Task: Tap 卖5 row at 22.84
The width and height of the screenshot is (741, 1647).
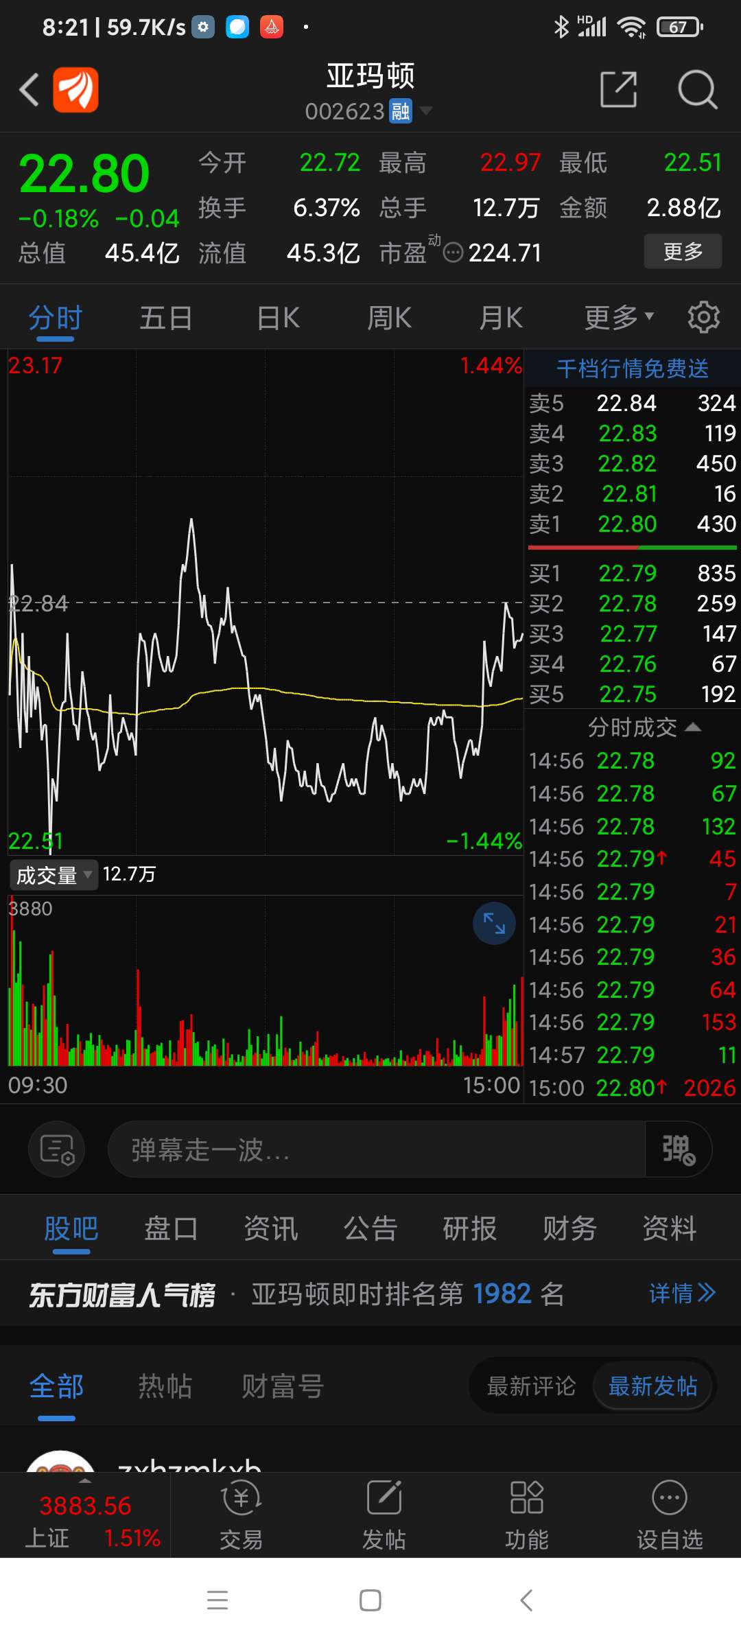Action: coord(633,403)
